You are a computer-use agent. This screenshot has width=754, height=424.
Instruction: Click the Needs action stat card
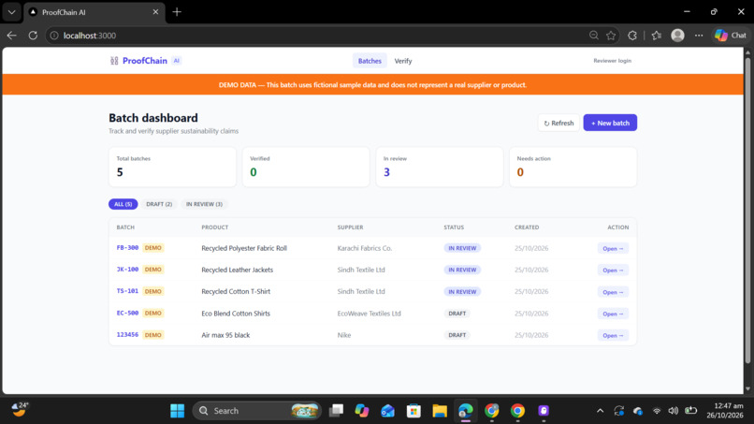[x=573, y=167]
